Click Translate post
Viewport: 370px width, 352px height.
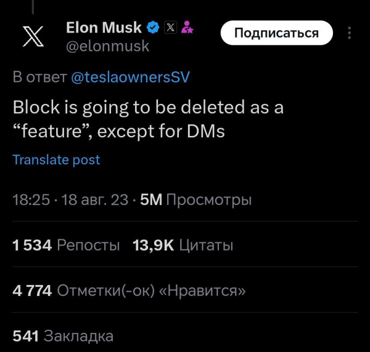(x=56, y=160)
